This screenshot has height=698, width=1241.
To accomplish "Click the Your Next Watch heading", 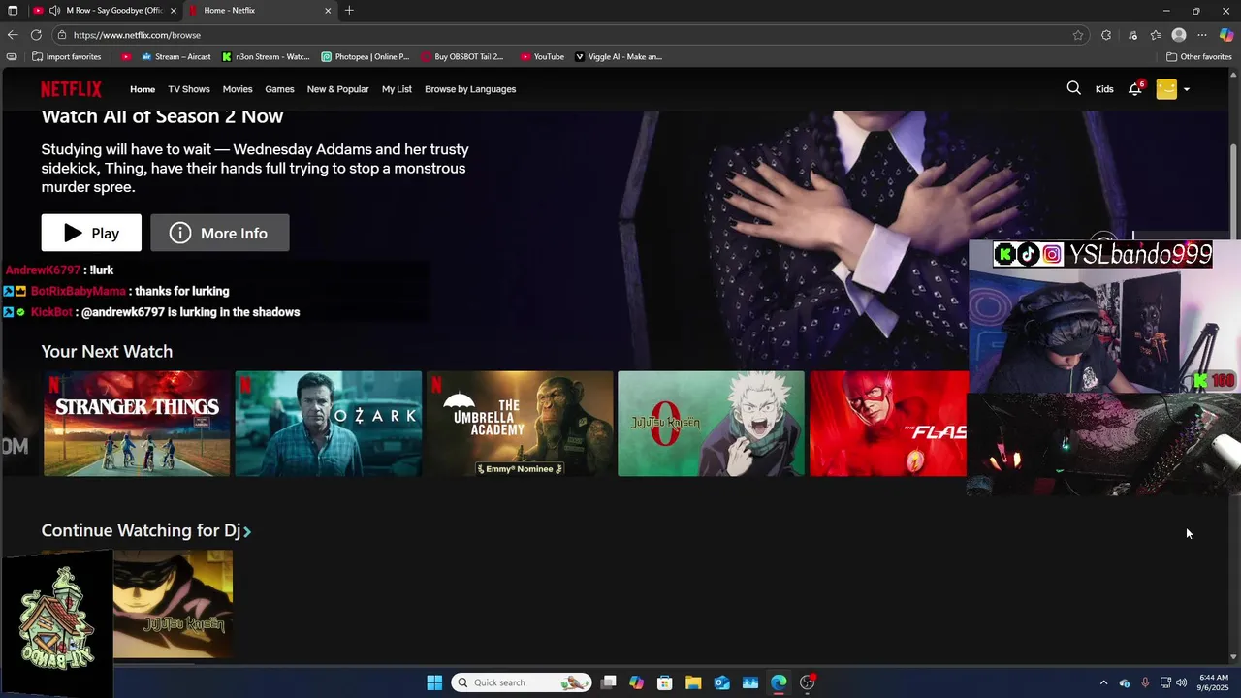I will click(107, 351).
